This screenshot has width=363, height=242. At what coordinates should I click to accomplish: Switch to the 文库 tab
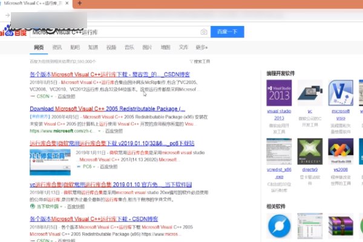pyautogui.click(x=183, y=47)
